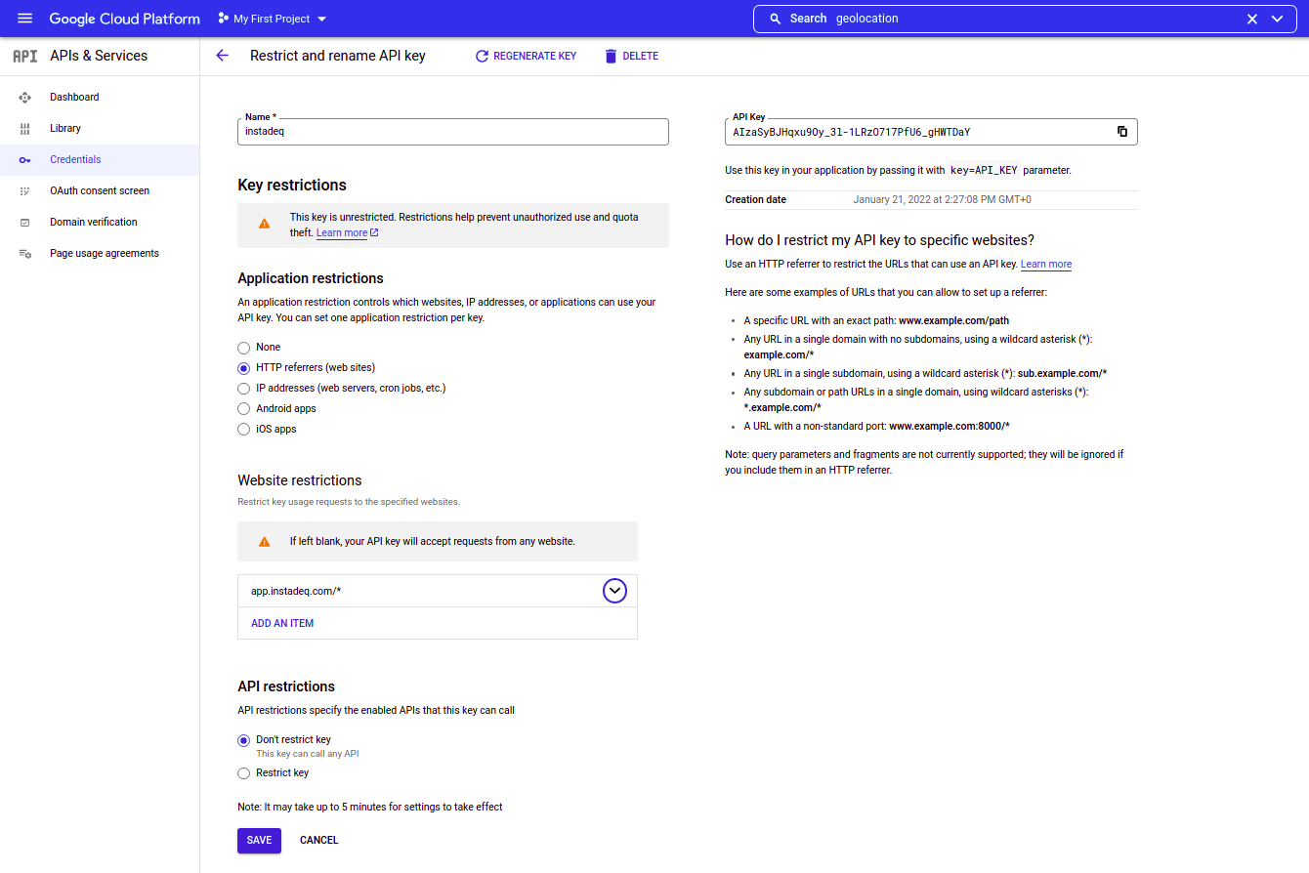Click the Name field containing instadeq
The width and height of the screenshot is (1309, 873).
(x=453, y=132)
